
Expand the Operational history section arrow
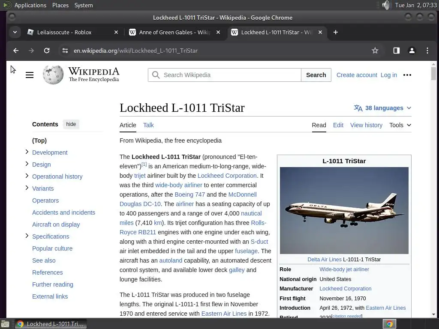coord(27,176)
